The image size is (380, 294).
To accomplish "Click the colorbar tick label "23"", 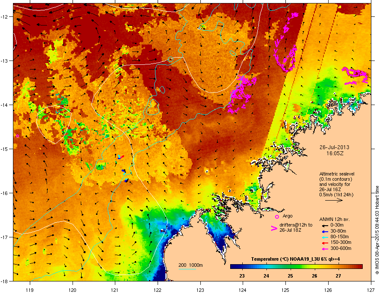I will [x=242, y=276].
